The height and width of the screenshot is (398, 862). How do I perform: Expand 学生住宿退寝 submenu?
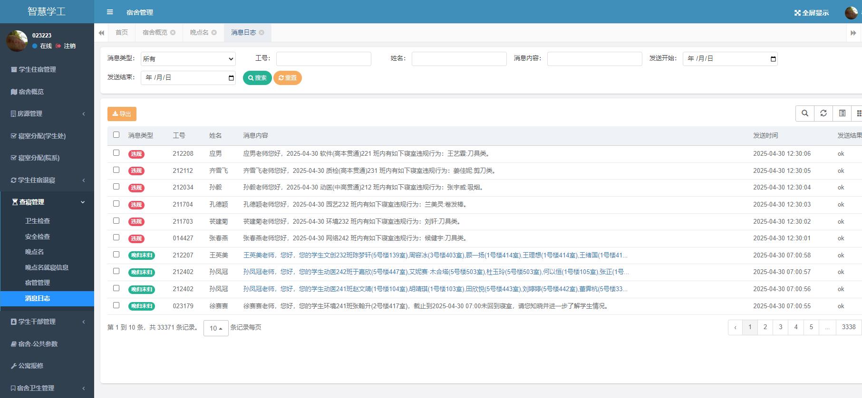coord(47,180)
